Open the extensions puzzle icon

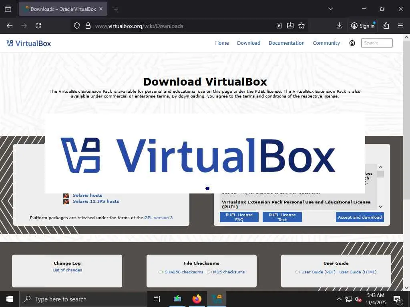386,26
